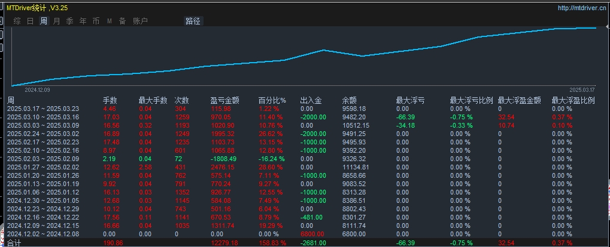Click the 最大浮盈金额 column header
The width and height of the screenshot is (610, 247).
pos(520,100)
